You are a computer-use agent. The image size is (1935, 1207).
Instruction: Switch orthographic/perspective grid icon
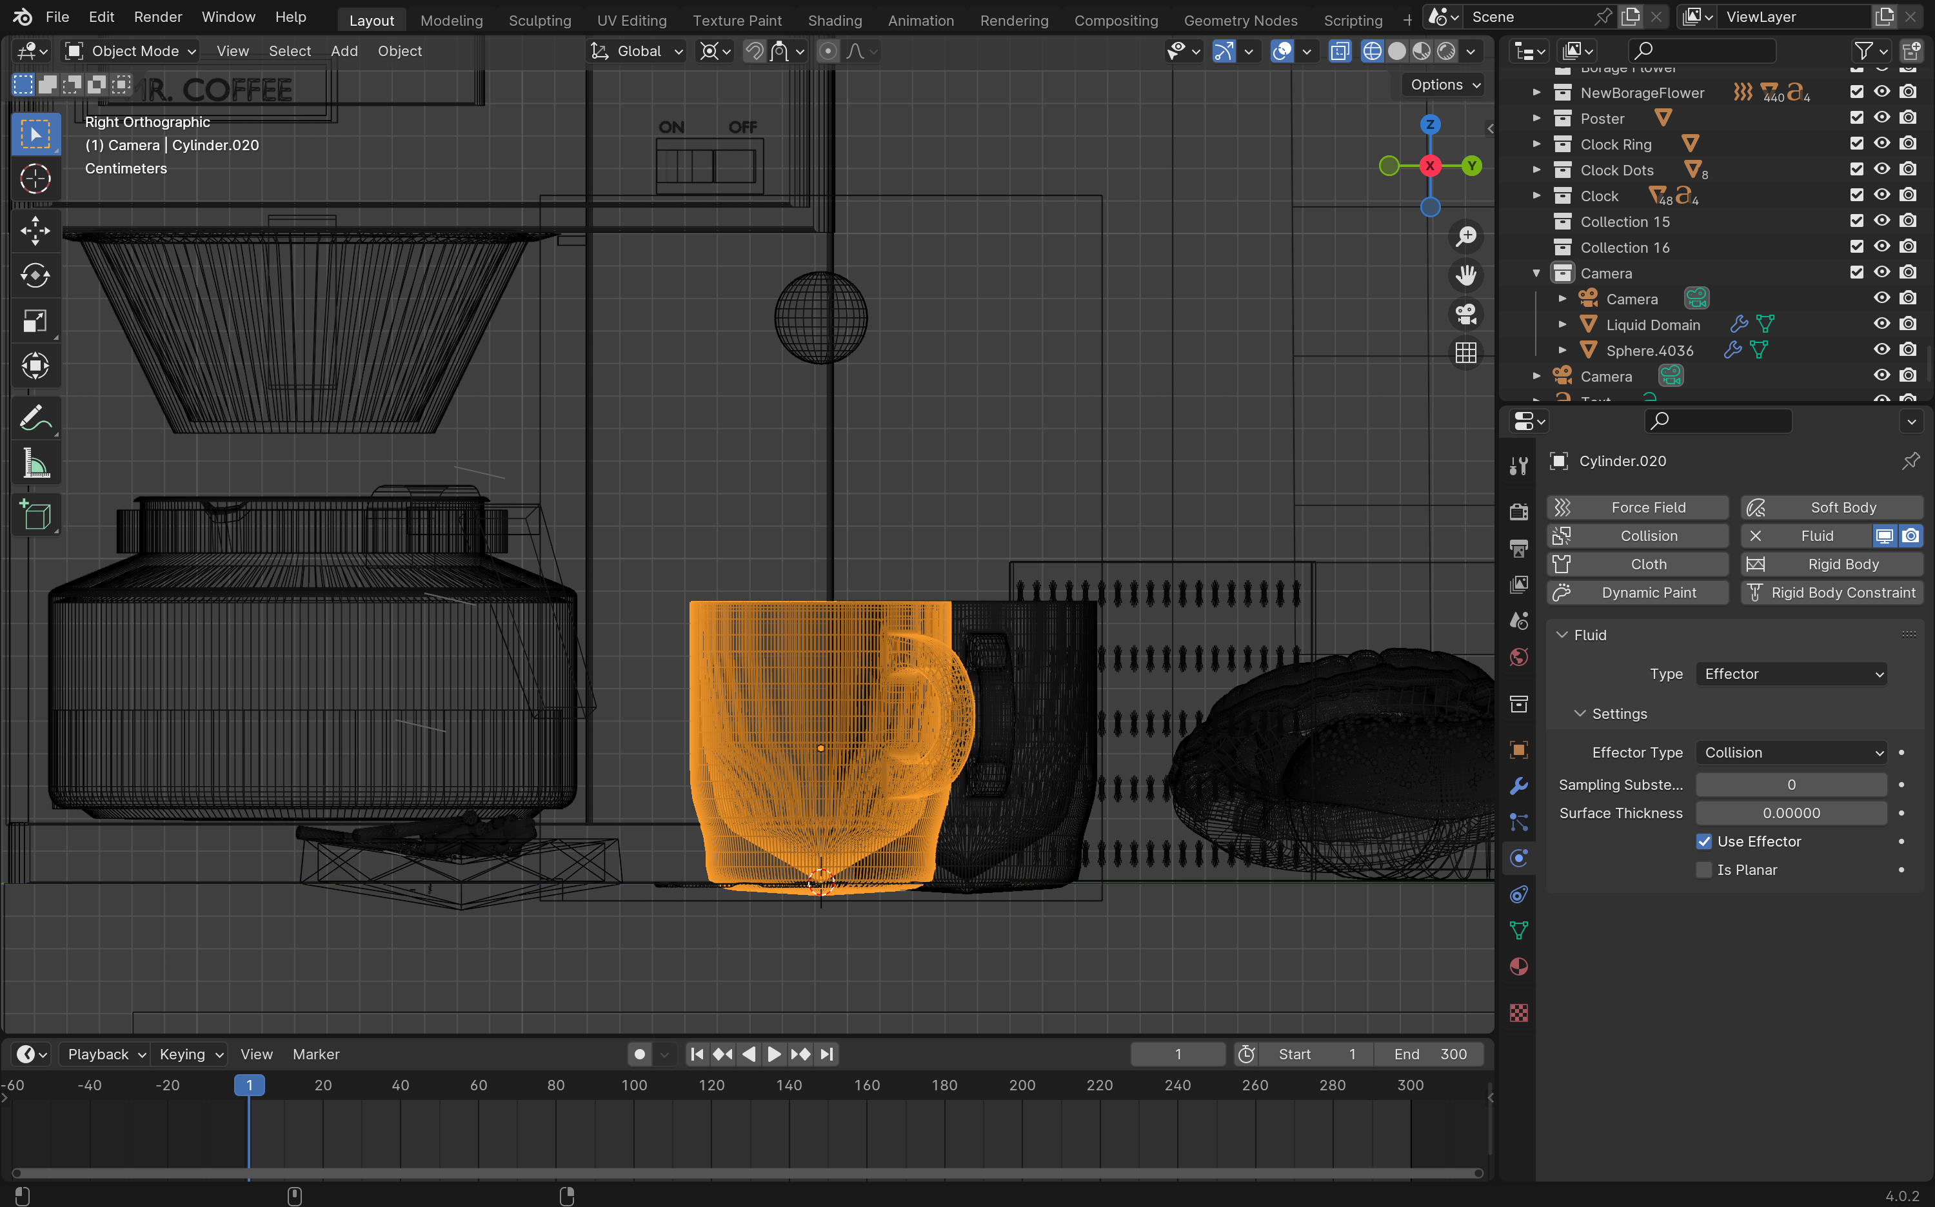click(x=1465, y=353)
